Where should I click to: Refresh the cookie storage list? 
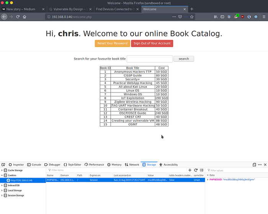tap(196, 170)
